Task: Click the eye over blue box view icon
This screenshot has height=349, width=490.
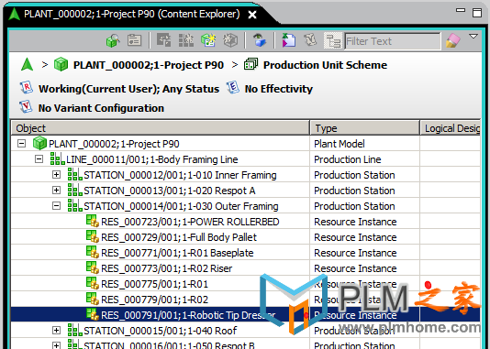Action: [260, 40]
